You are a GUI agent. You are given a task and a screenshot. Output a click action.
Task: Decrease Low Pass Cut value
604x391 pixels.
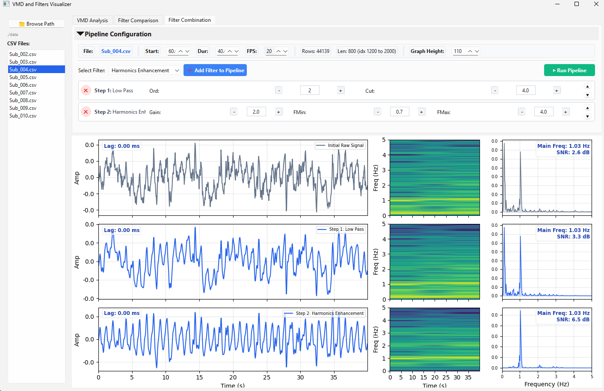tap(495, 91)
